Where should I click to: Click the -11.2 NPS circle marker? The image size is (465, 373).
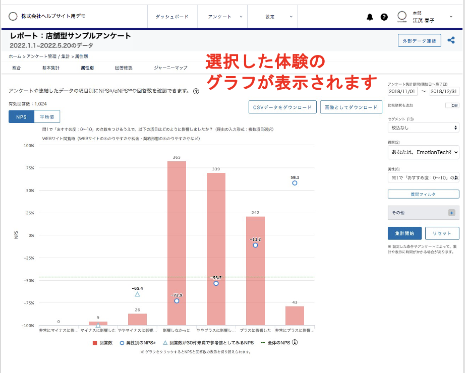[x=255, y=245]
